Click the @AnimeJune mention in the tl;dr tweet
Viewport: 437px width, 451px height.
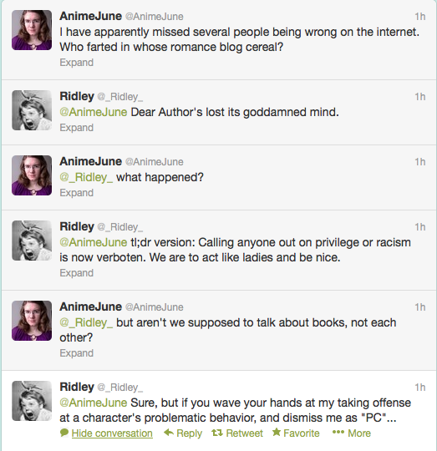pyautogui.click(x=94, y=242)
